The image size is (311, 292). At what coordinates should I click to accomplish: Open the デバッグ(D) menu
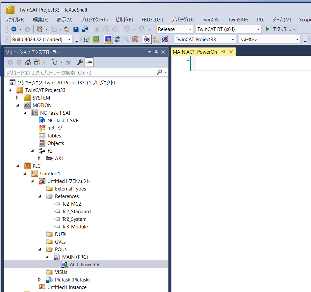point(182,20)
